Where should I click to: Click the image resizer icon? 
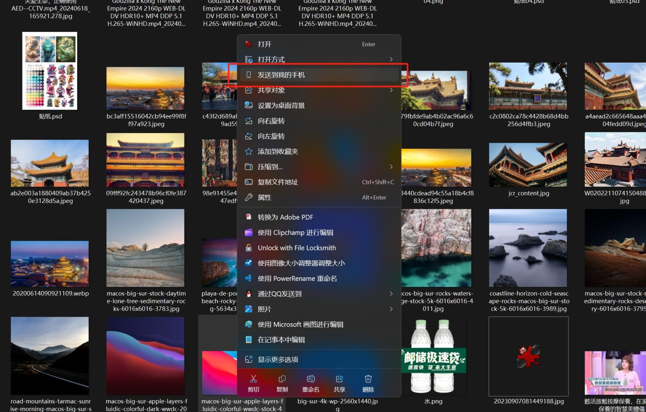tap(248, 263)
